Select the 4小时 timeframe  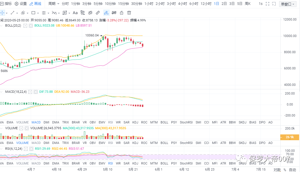point(182,4)
